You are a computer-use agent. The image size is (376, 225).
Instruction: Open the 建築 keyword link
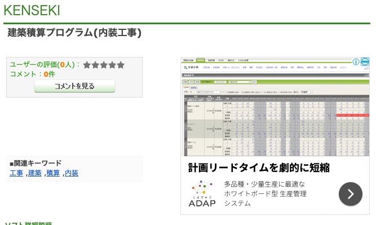coord(35,173)
